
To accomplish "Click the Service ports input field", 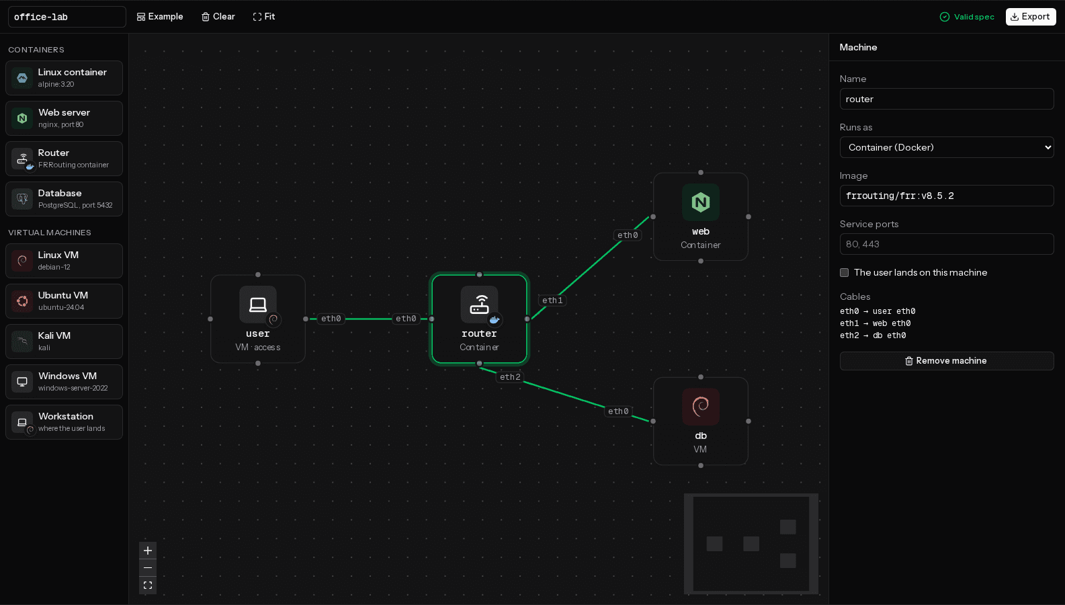I will pyautogui.click(x=947, y=244).
